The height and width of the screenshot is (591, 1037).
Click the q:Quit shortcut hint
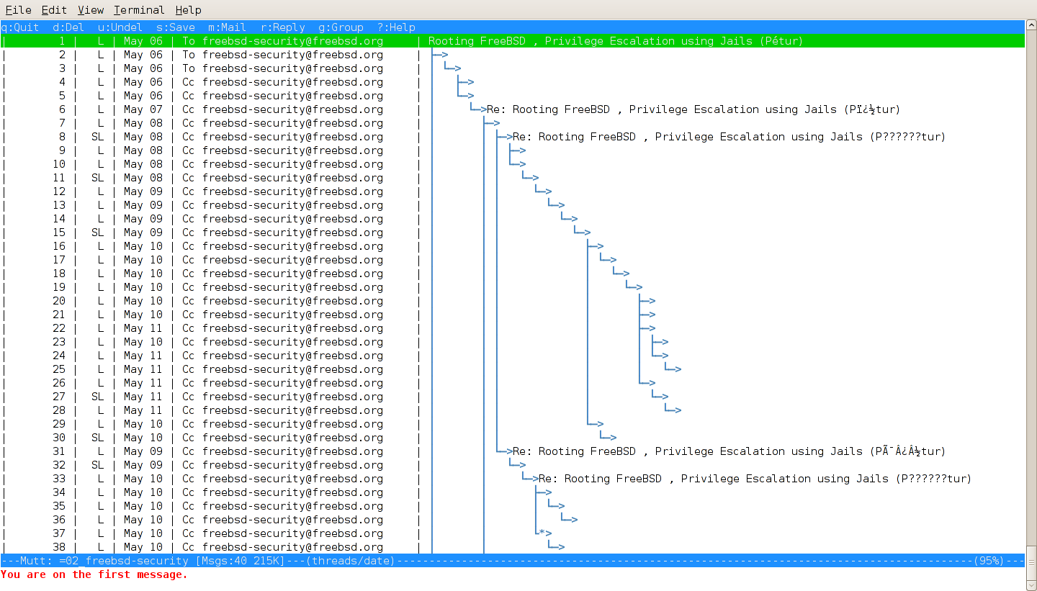pyautogui.click(x=20, y=27)
